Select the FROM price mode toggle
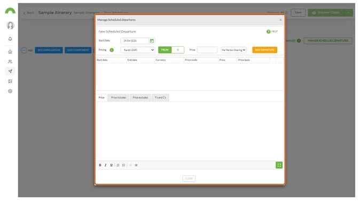The height and width of the screenshot is (205, 358). click(x=165, y=50)
